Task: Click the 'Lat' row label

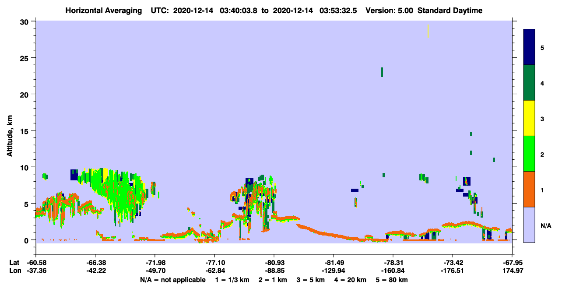Action: [14, 263]
